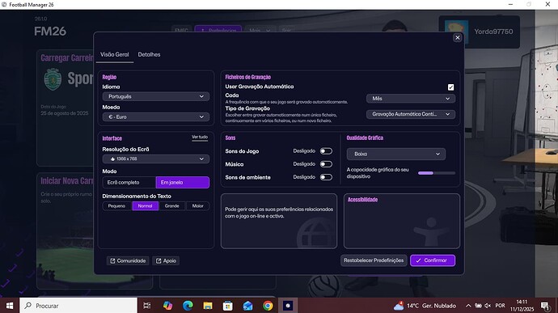Open the notification center icon
The width and height of the screenshot is (558, 313).
(x=545, y=306)
